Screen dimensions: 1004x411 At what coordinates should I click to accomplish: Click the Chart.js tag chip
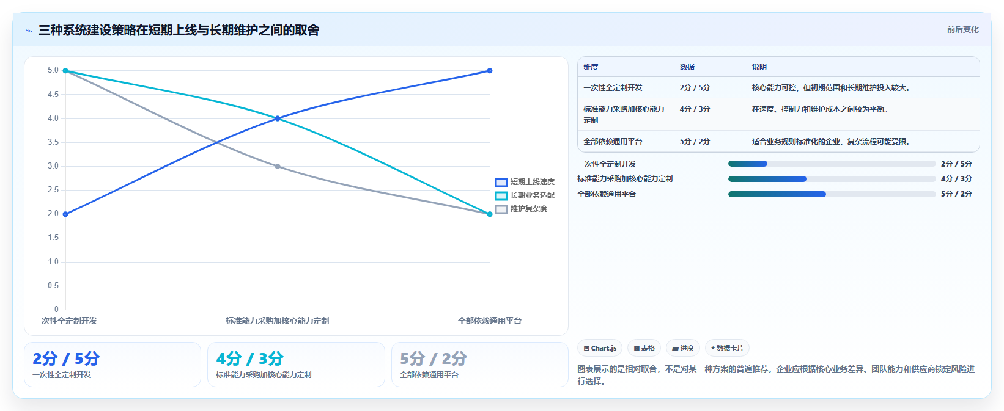pos(600,348)
